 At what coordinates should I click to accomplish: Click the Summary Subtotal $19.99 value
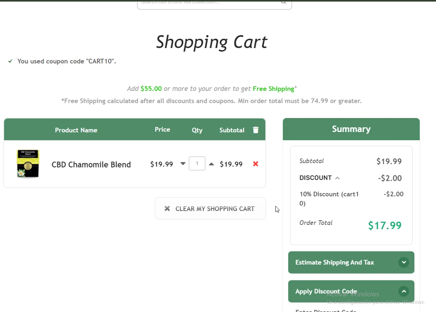[389, 161]
